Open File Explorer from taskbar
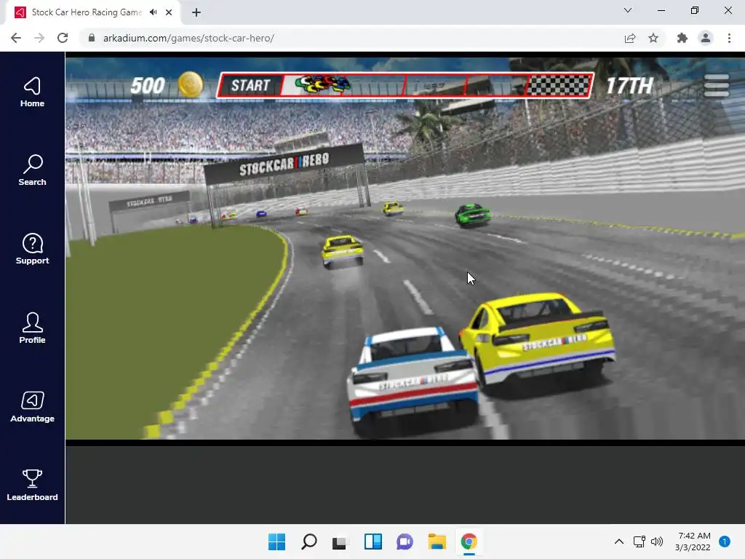The height and width of the screenshot is (559, 745). (x=437, y=542)
